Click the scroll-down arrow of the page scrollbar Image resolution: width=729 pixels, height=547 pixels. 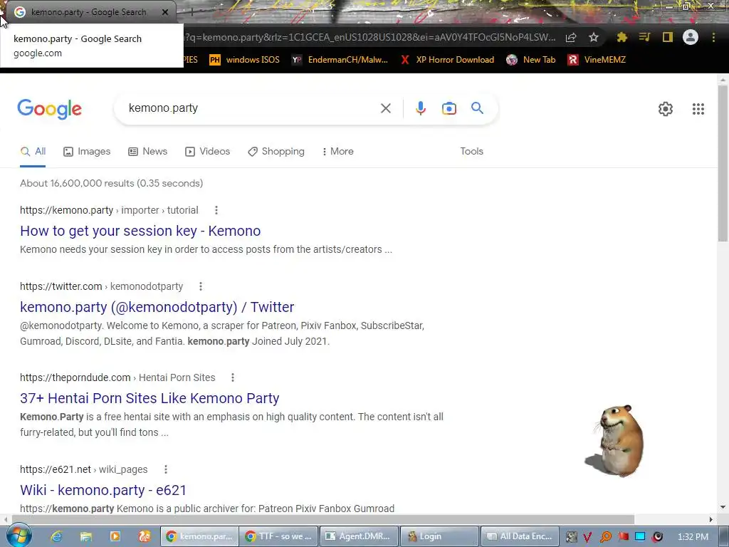(x=723, y=507)
